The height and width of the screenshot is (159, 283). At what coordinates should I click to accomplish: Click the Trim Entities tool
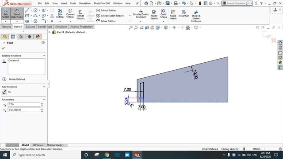60,14
